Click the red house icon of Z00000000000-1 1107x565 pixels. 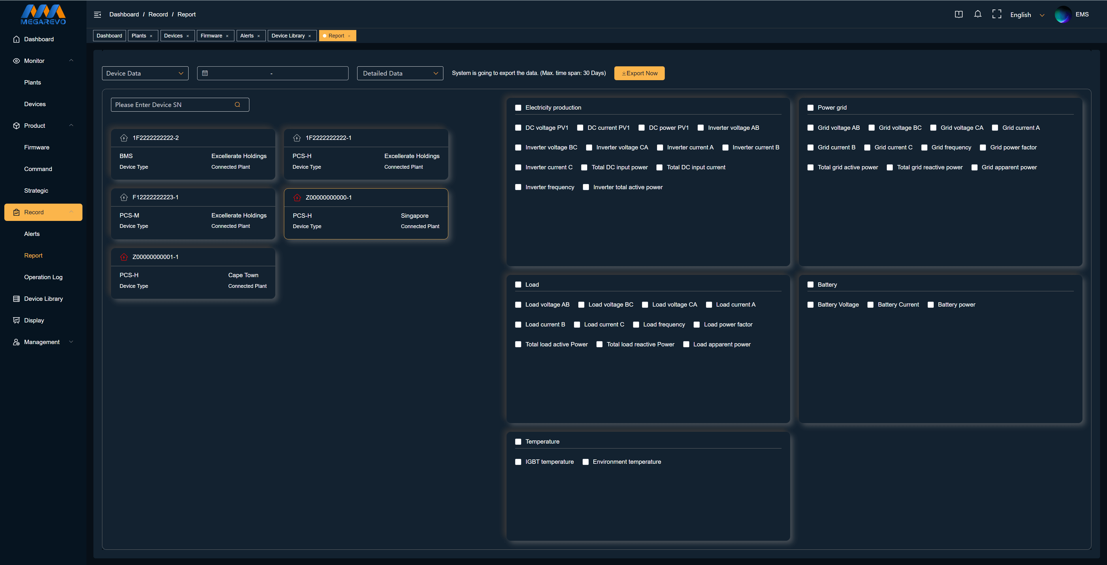tap(297, 198)
